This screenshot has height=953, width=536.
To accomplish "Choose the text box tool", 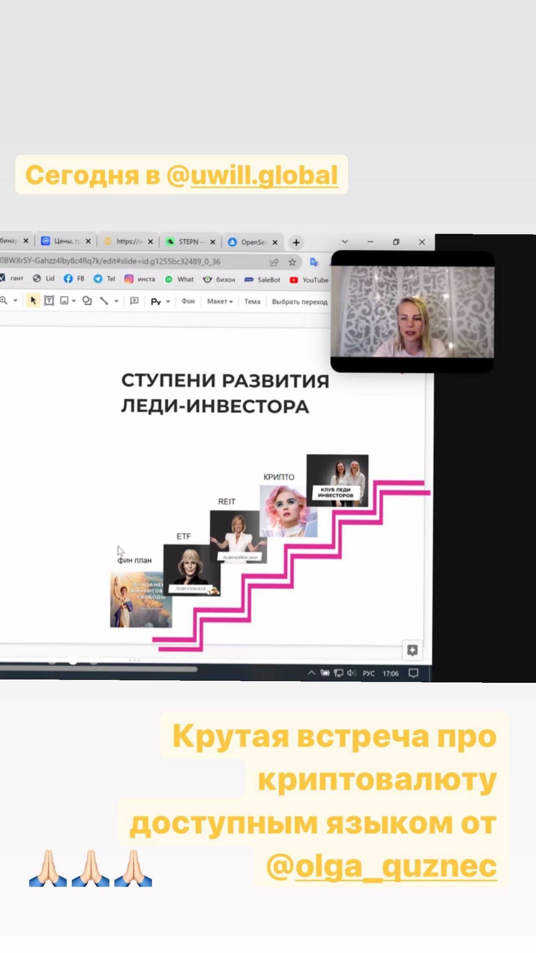I will [x=49, y=301].
